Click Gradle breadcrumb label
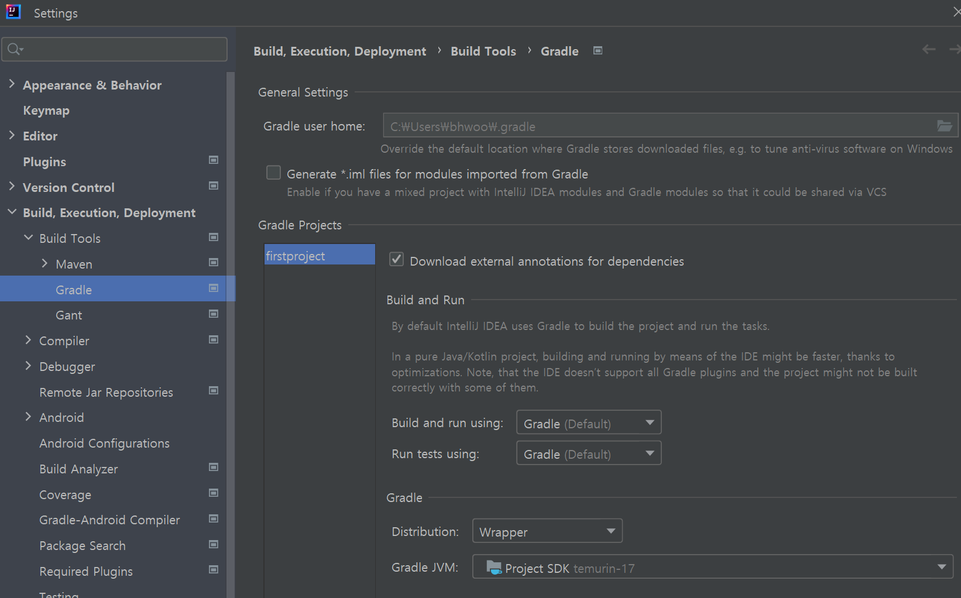This screenshot has height=598, width=961. (x=560, y=51)
